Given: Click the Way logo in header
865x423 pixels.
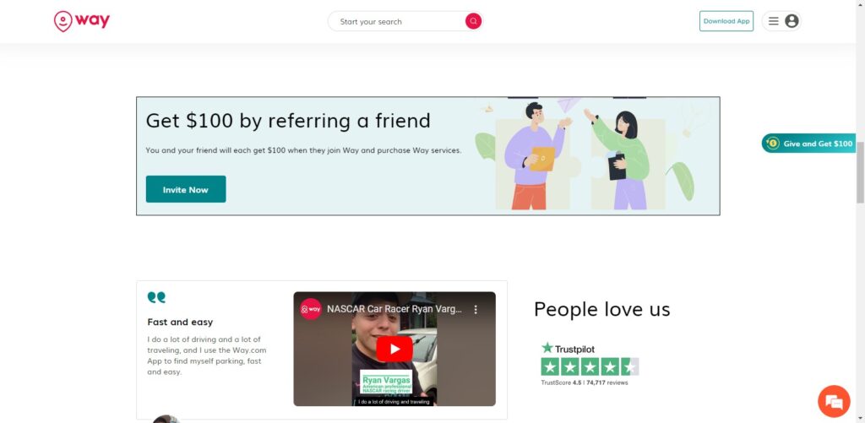Looking at the screenshot, I should click(x=82, y=21).
